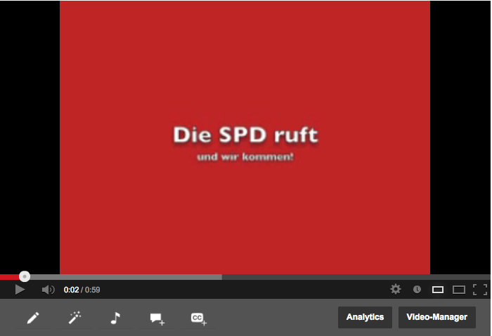Screen dimensions: 492x336
Task: Add annotations with the speech bubble icon
Action: click(x=157, y=318)
